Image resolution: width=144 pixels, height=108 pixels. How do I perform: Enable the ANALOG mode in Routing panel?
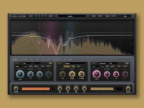[67, 66]
